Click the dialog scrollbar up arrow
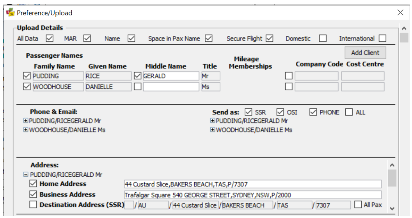The width and height of the screenshot is (412, 218). click(x=404, y=28)
